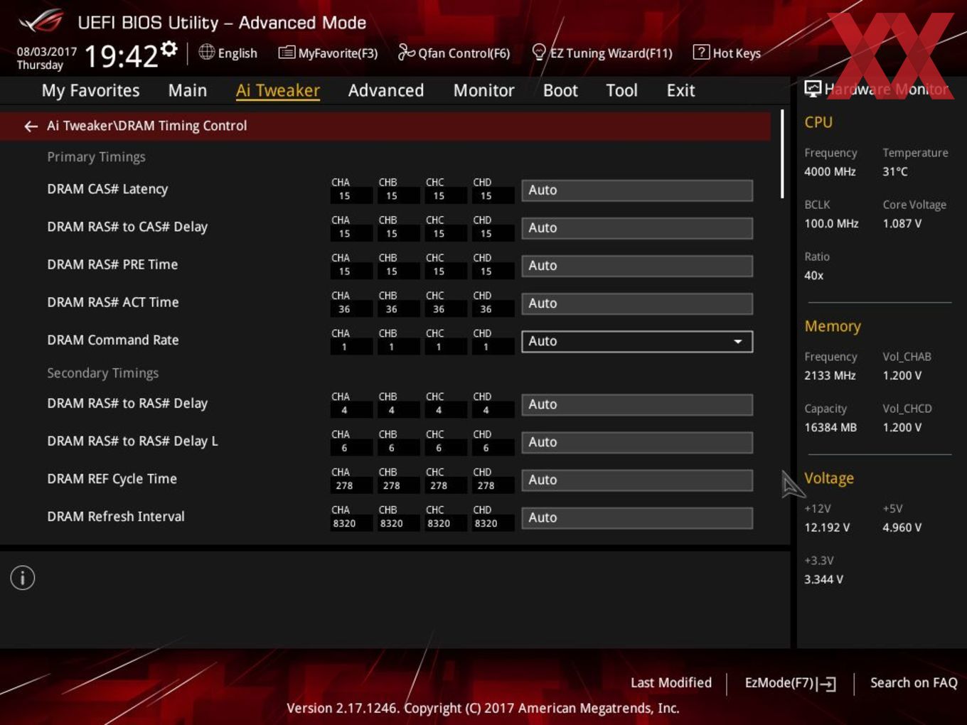Viewport: 967px width, 725px height.
Task: Open Qfan Control(F6) fan icon
Action: (406, 52)
